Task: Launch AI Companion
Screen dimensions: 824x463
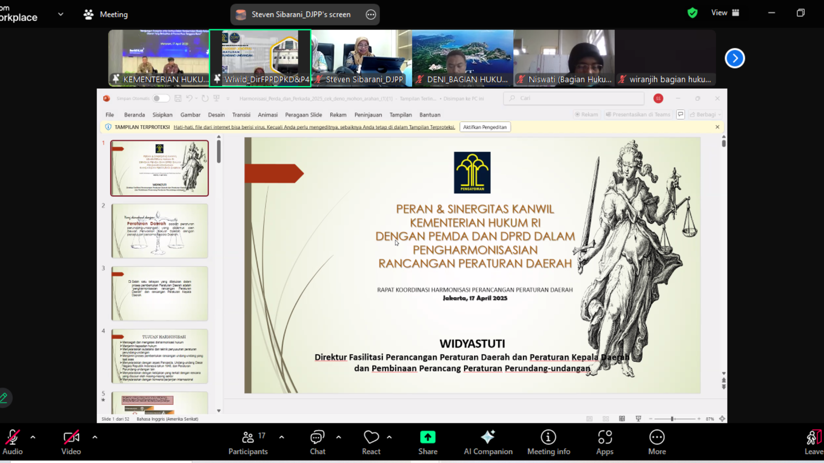Action: (x=488, y=442)
